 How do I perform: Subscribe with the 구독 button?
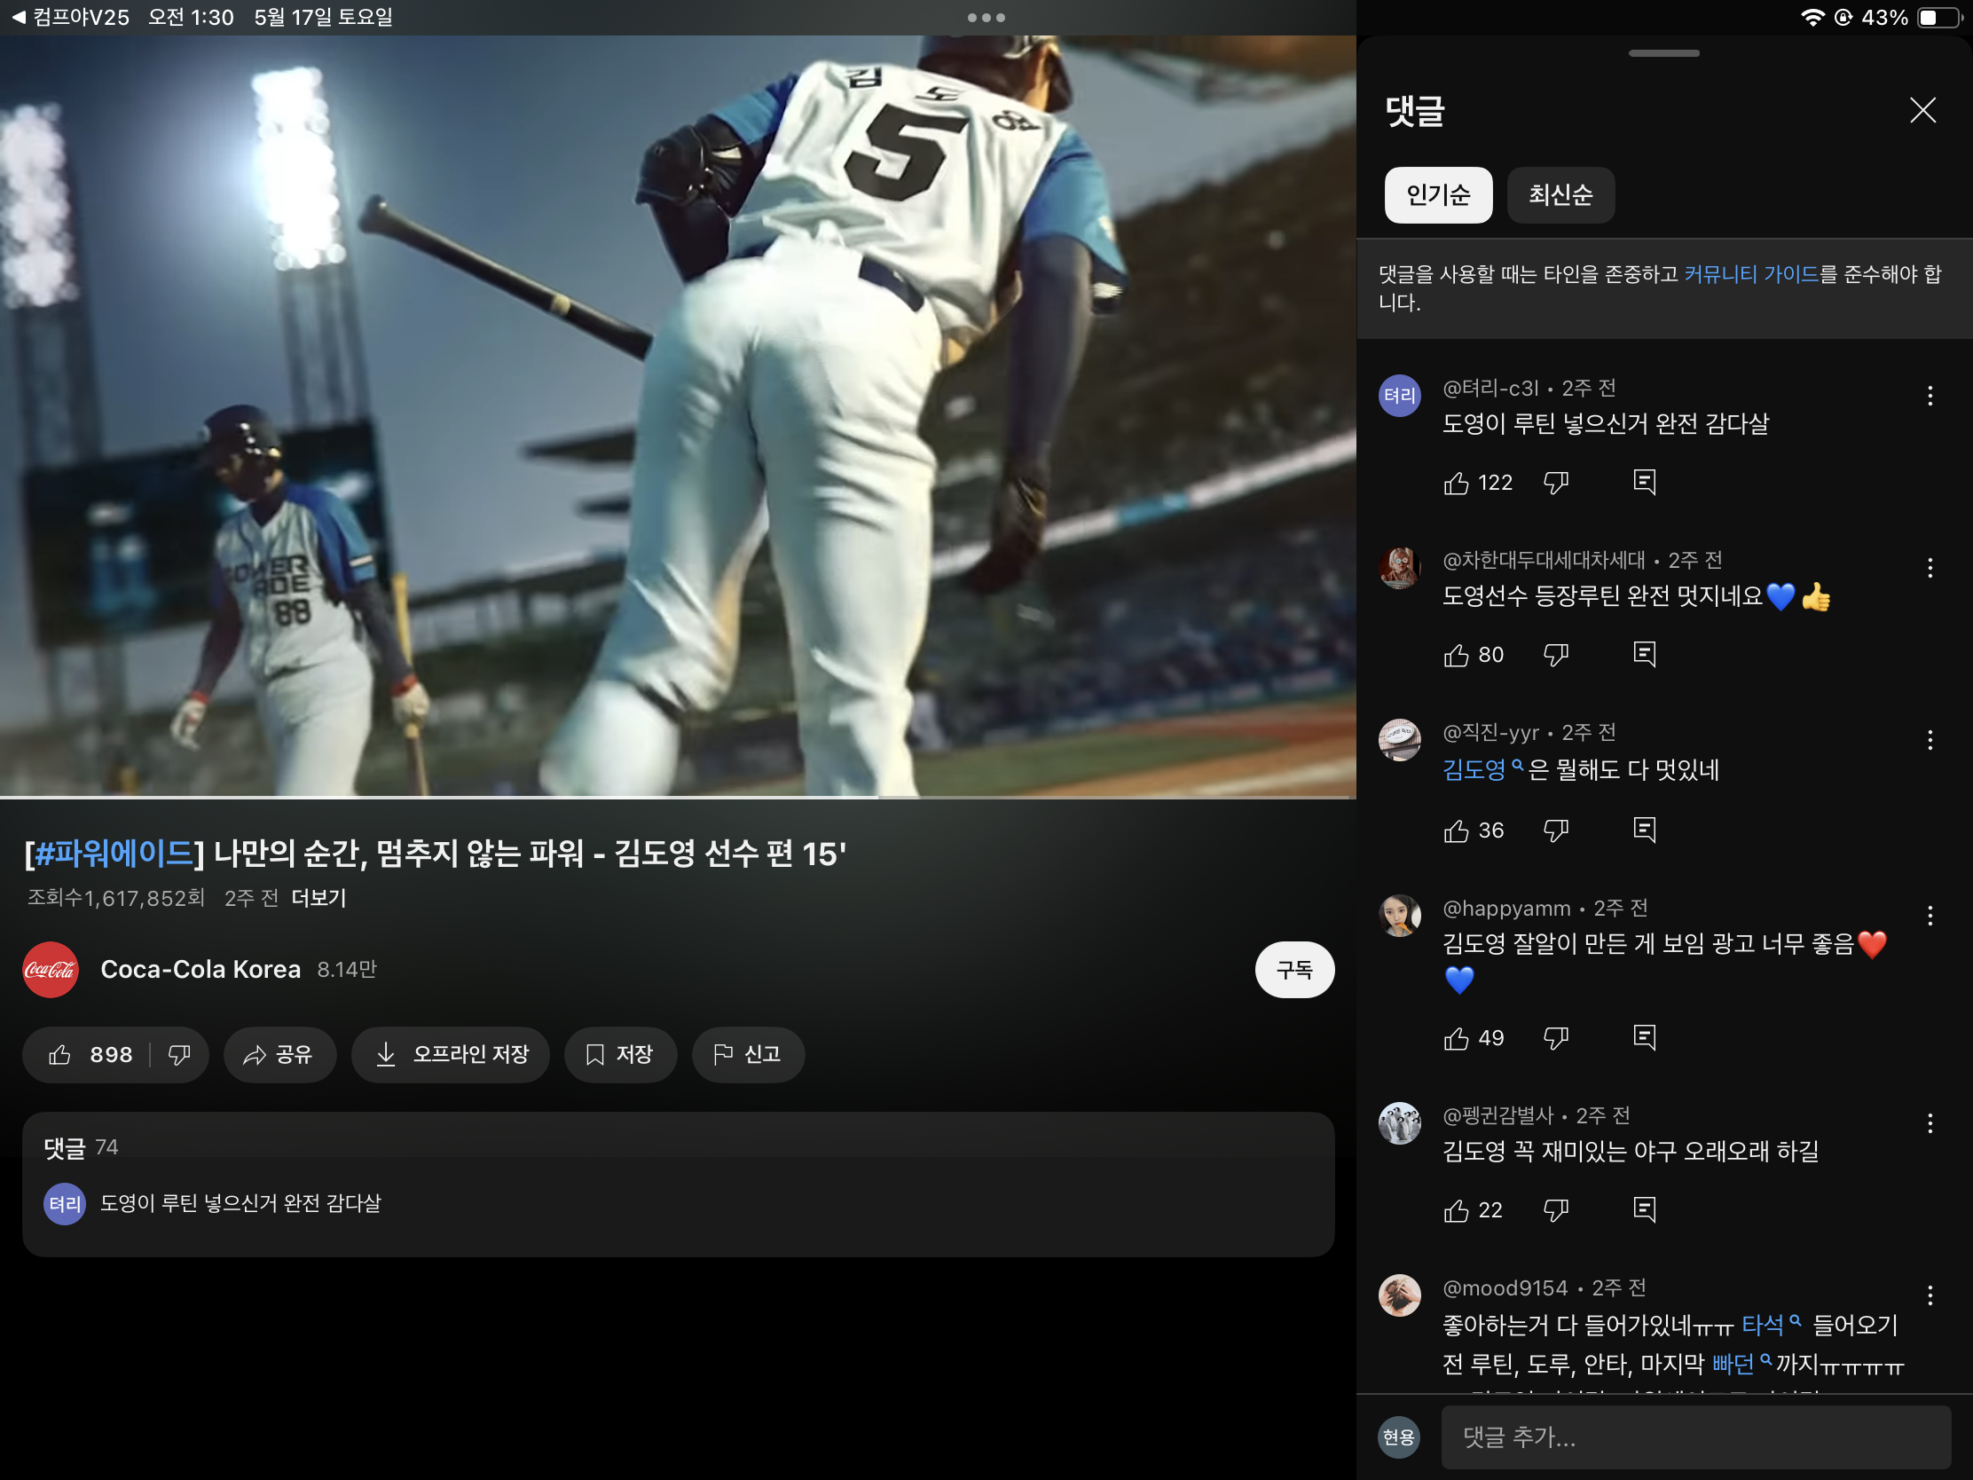(1294, 969)
